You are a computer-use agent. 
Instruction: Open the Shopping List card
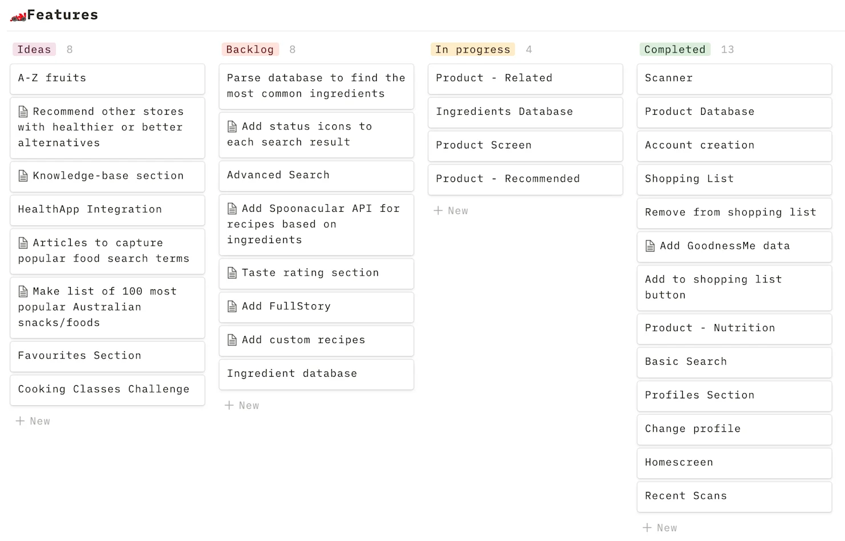[734, 179]
